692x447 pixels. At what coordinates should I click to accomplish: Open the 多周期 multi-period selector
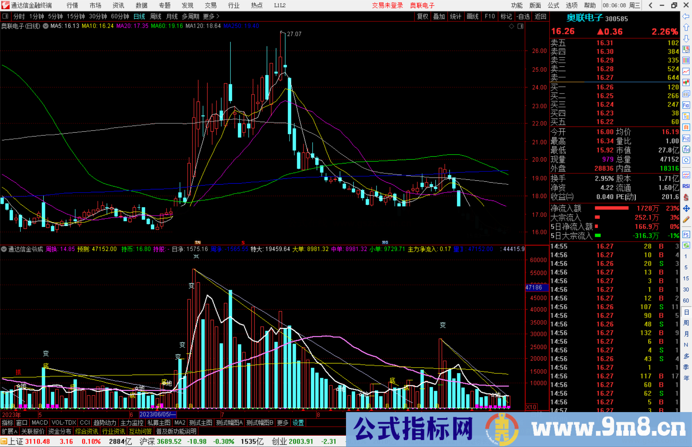coord(191,16)
